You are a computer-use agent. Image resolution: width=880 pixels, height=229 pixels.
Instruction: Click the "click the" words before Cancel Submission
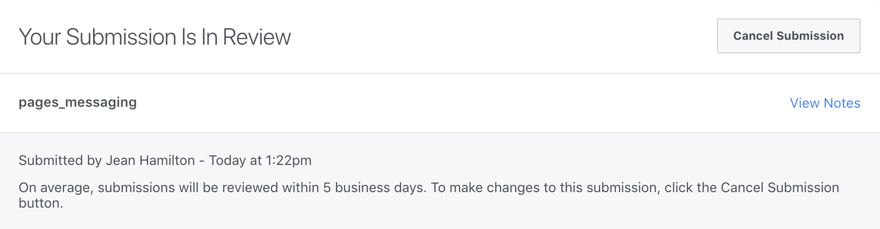[x=690, y=187]
